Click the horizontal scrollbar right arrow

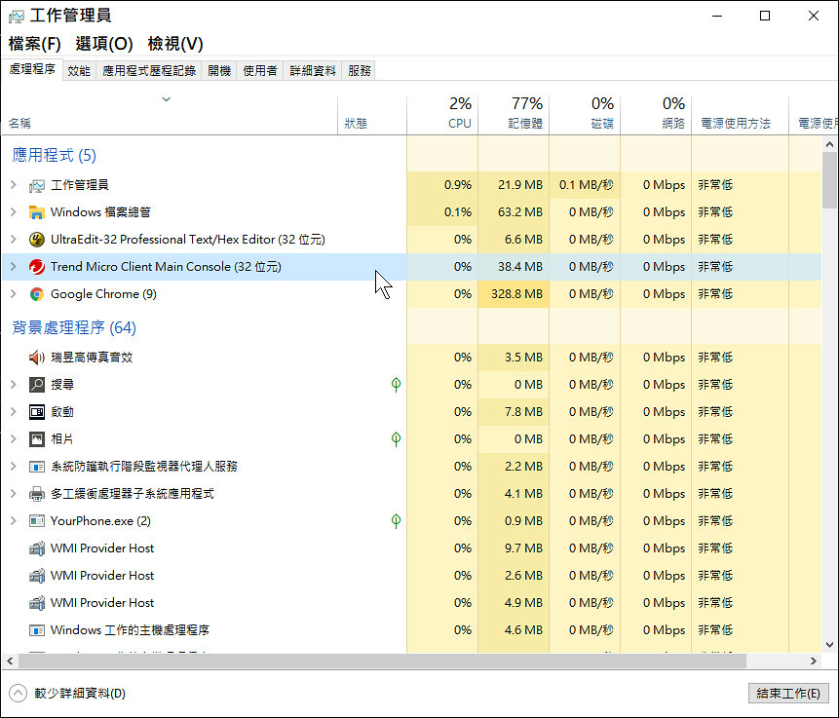814,661
